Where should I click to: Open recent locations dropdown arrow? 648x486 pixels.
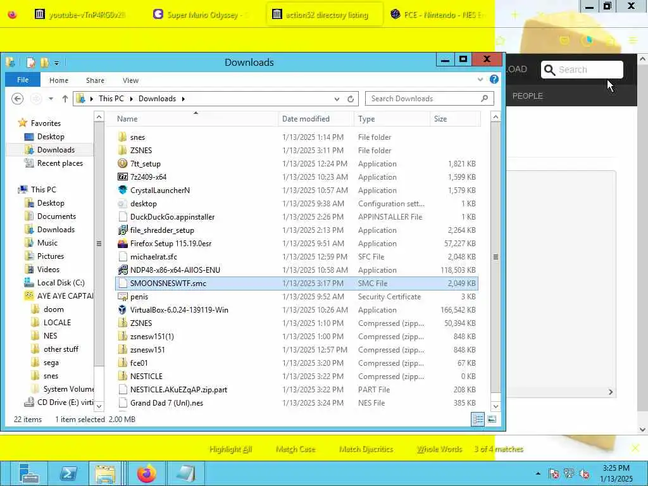[x=51, y=99]
